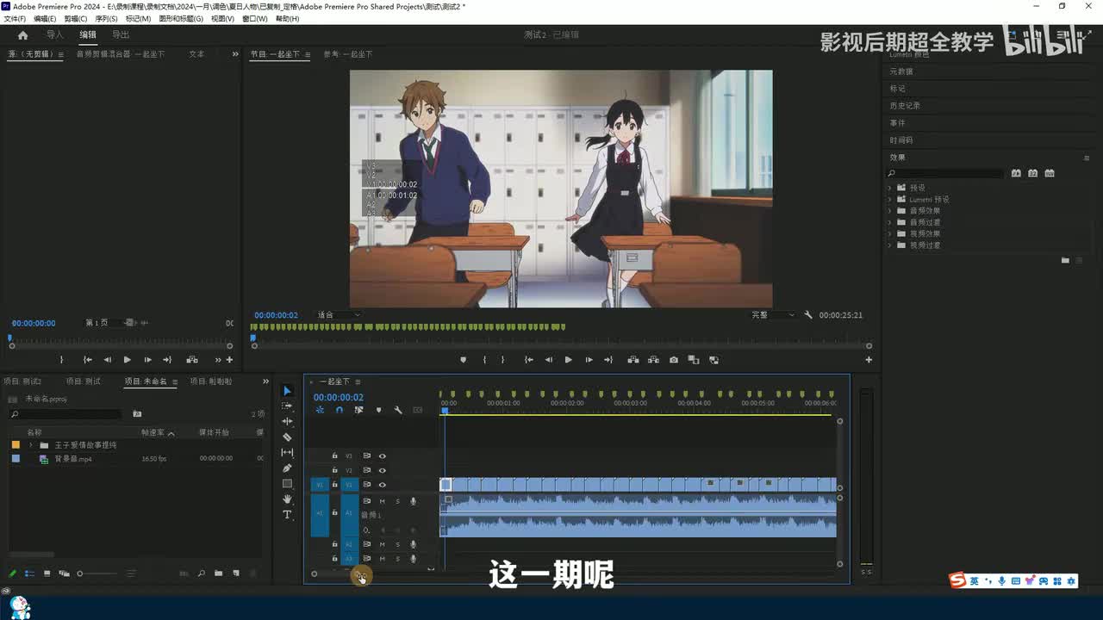The width and height of the screenshot is (1103, 620).
Task: Filter effects by 32-bit color icon
Action: pos(1032,173)
